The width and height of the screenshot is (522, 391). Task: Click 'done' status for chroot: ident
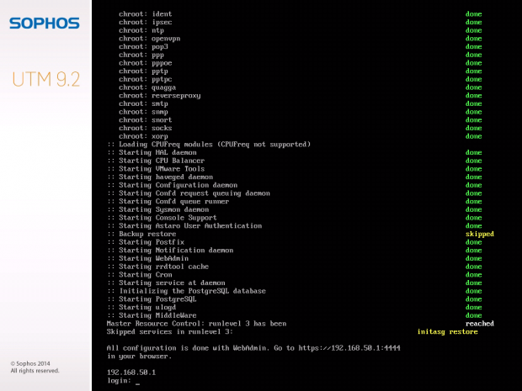click(x=473, y=14)
